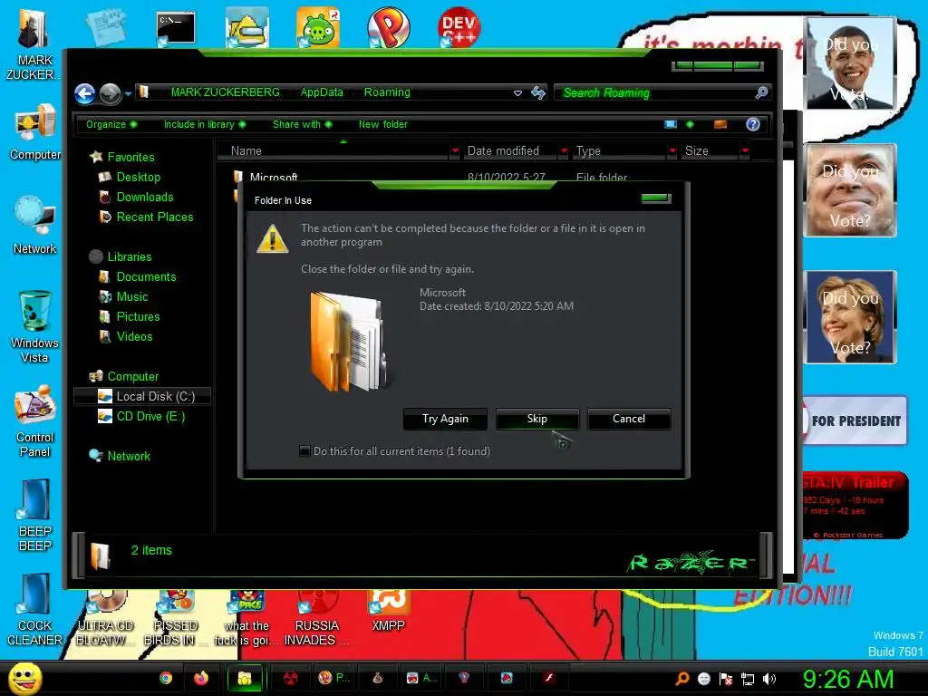
Task: Open the Computer desktop icon
Action: (x=35, y=132)
